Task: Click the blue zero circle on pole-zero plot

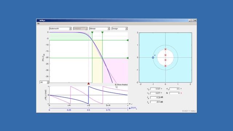Action: [x=153, y=57]
